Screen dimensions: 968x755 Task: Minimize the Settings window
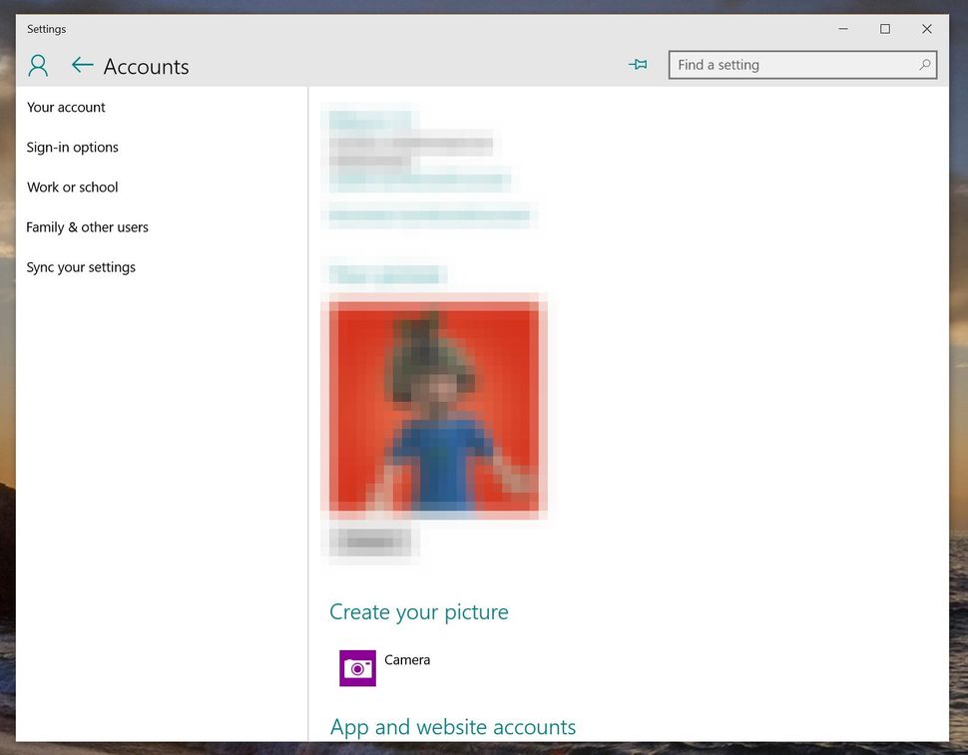pos(842,29)
